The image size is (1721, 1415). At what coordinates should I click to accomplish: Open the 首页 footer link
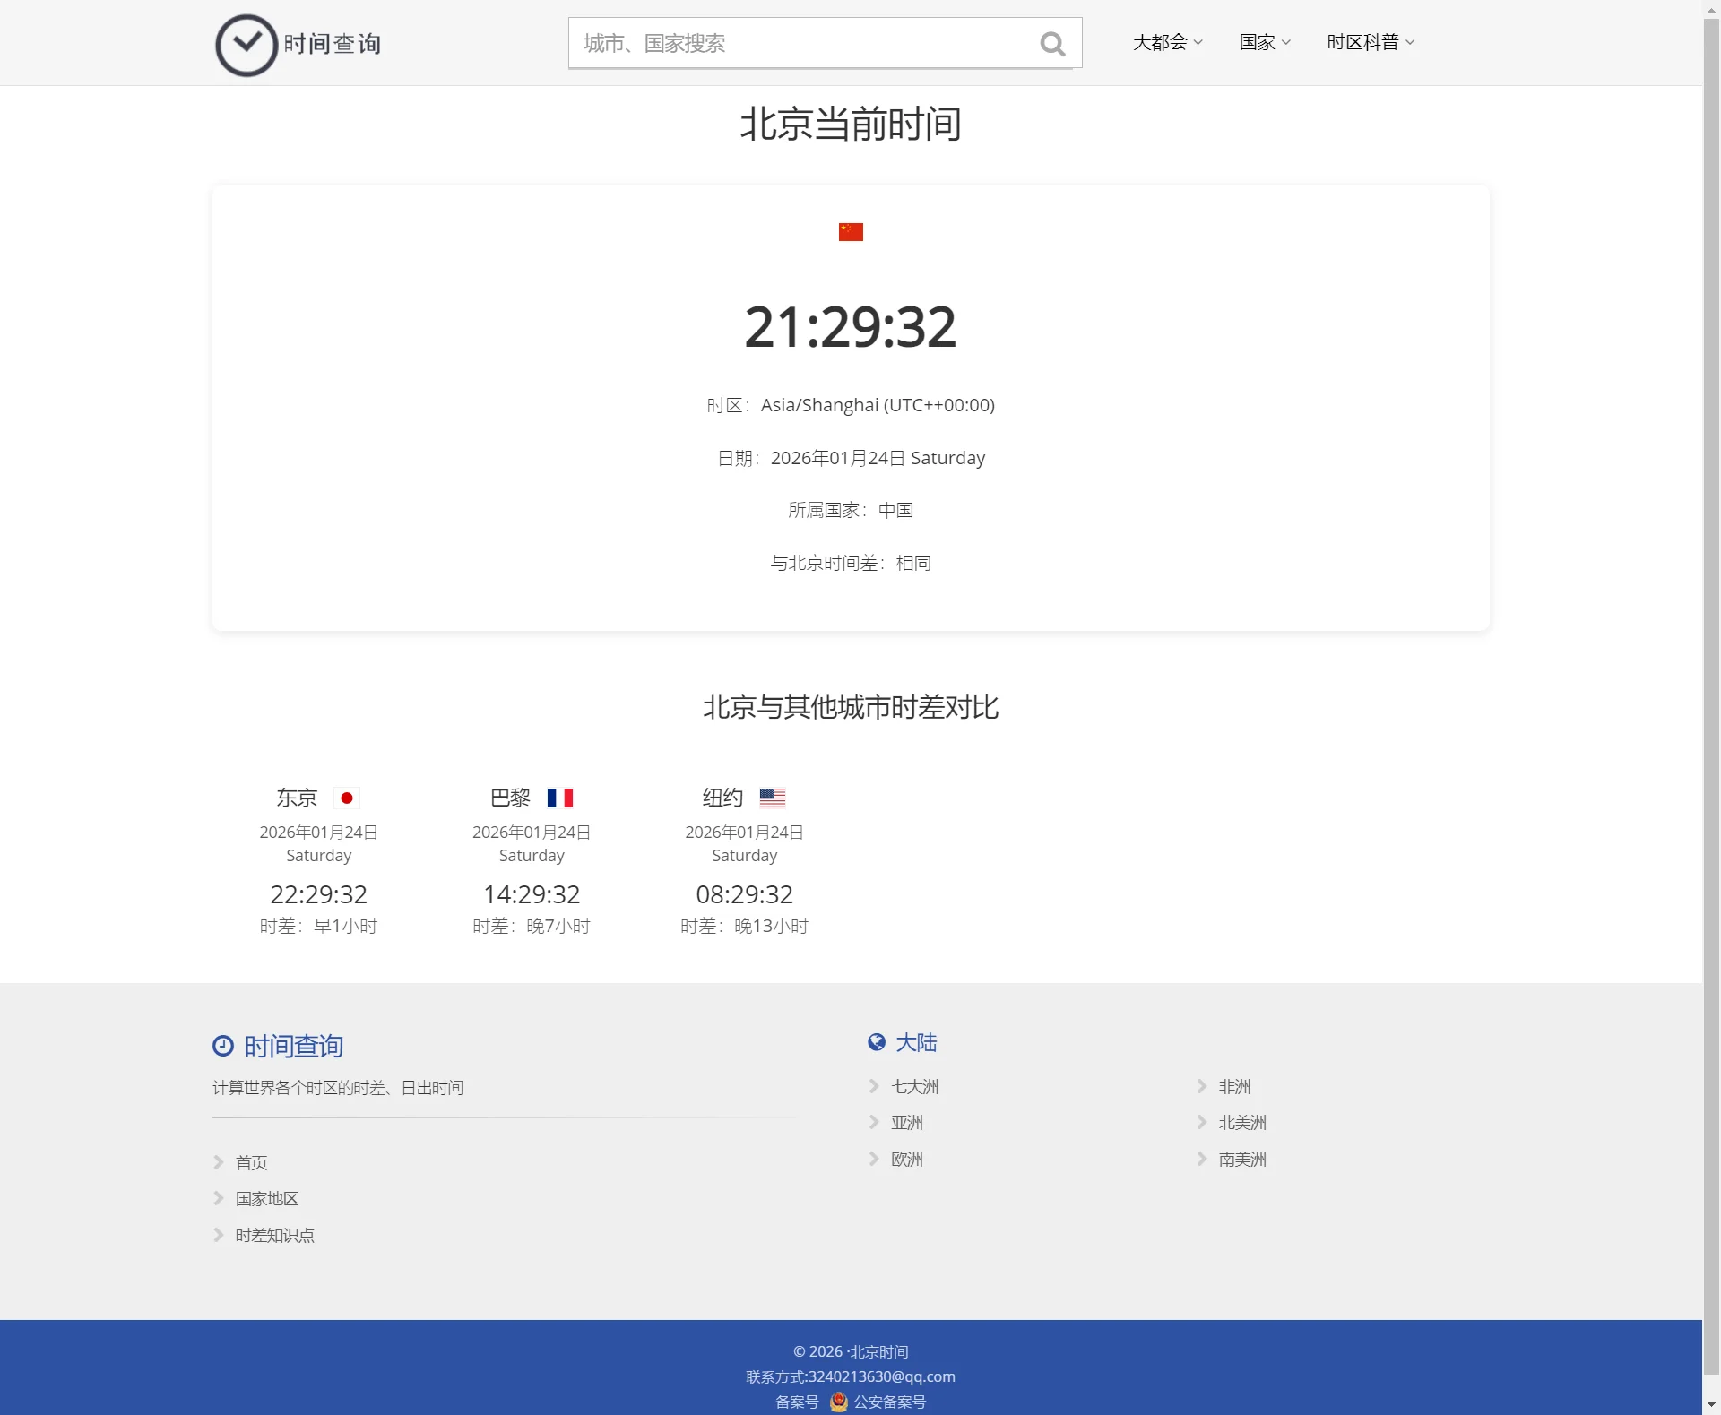(x=251, y=1162)
